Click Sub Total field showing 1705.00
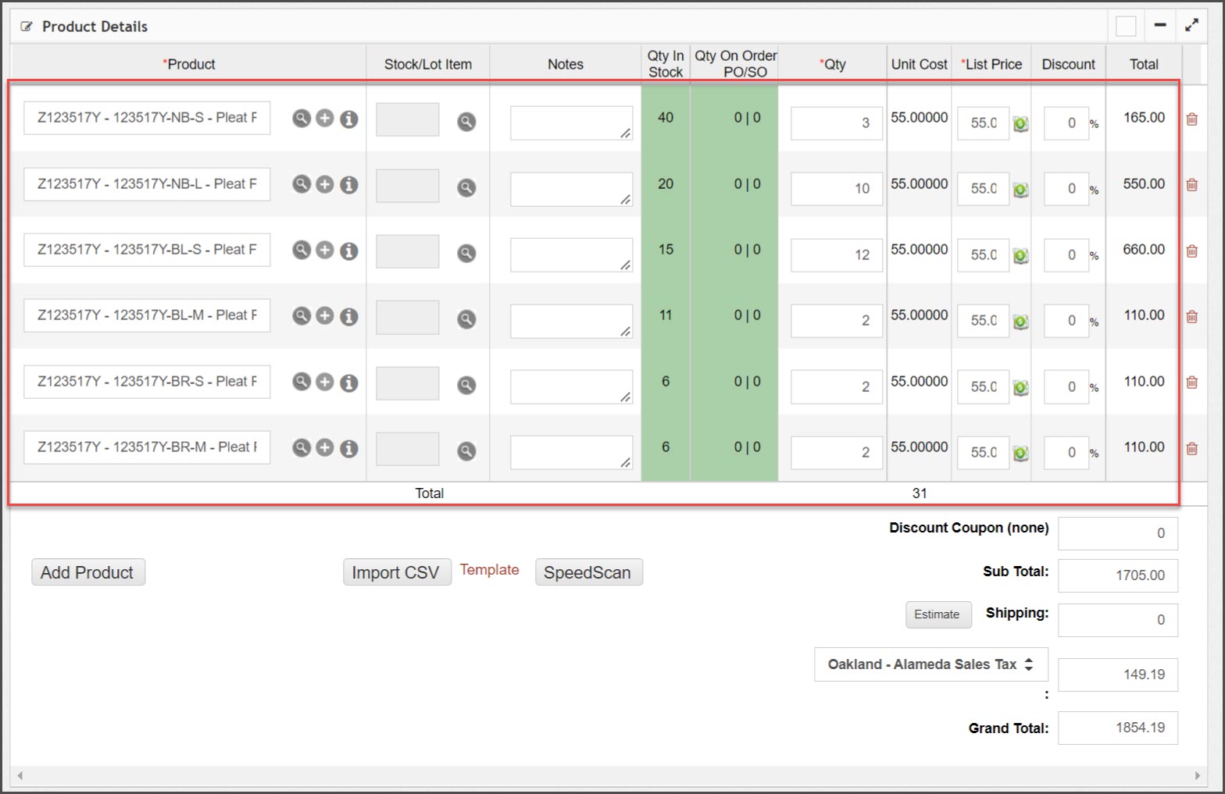 tap(1118, 575)
